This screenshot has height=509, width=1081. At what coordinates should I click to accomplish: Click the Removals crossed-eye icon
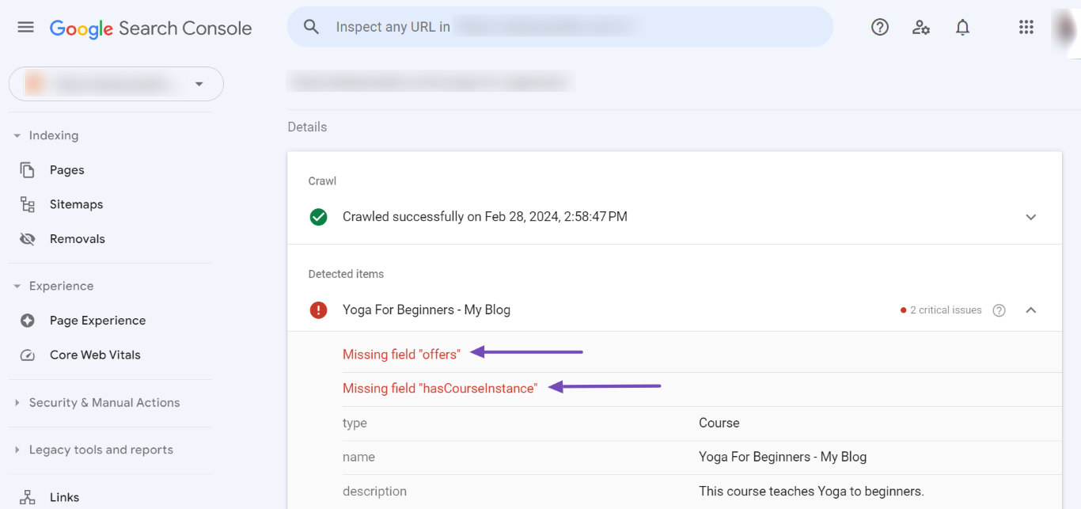(28, 239)
